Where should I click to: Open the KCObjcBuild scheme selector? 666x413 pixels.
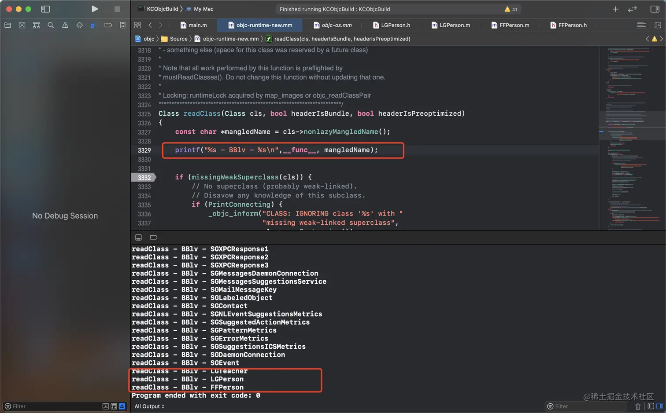[x=162, y=9]
